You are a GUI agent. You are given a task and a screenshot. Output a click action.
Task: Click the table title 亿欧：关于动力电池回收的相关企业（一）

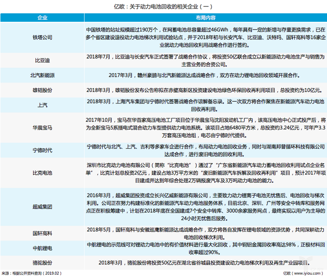[x=163, y=7]
